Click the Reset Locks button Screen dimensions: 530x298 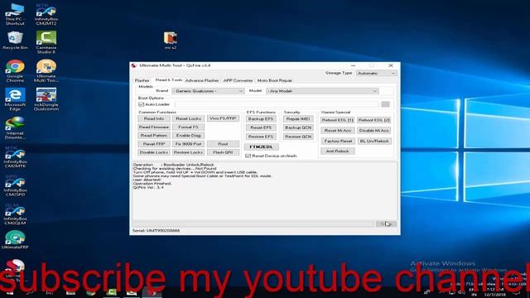point(188,118)
